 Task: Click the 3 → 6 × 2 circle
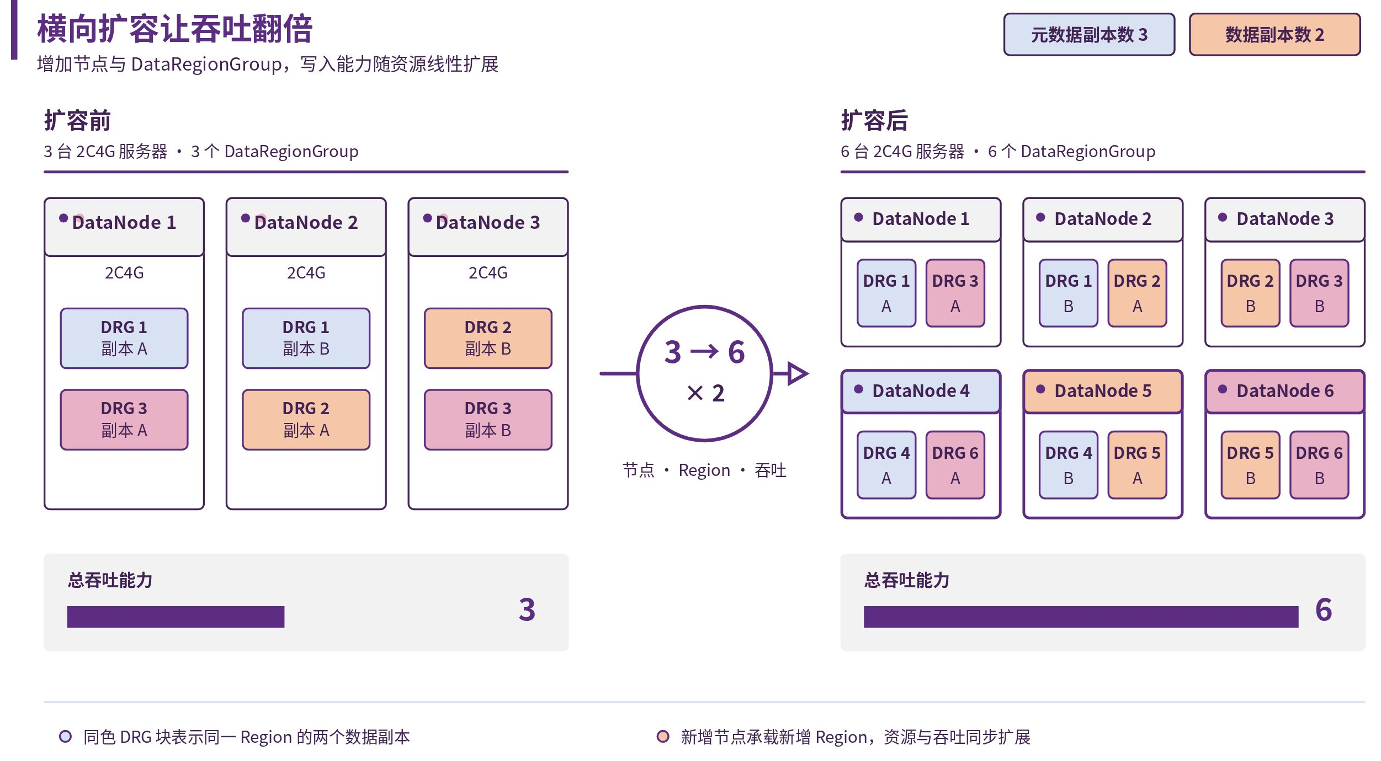[x=704, y=373]
